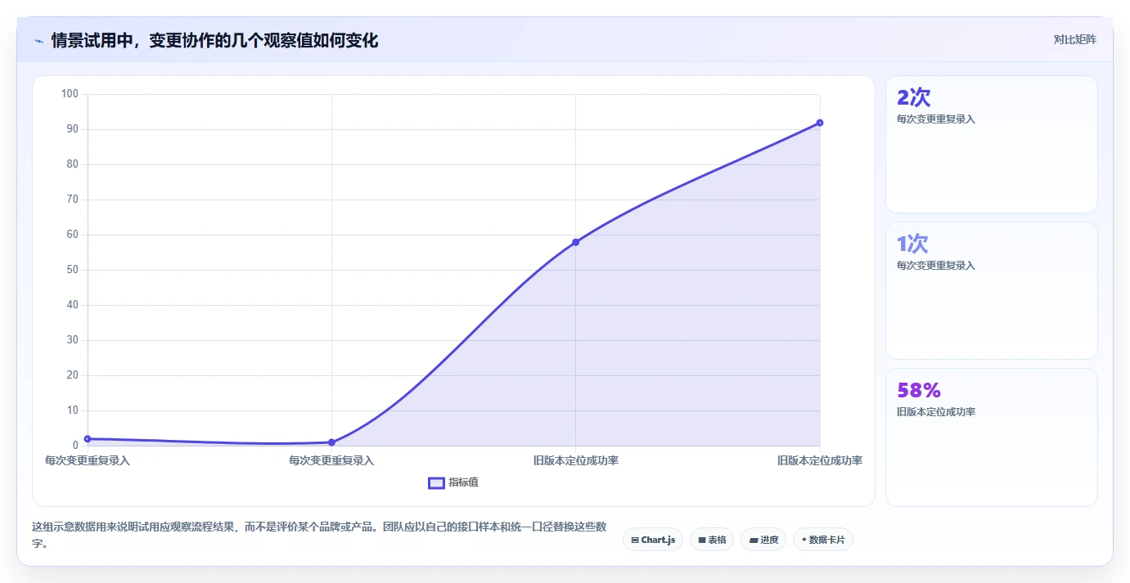The height and width of the screenshot is (583, 1130).
Task: Toggle the 指标值 legend color box
Action: pyautogui.click(x=436, y=482)
